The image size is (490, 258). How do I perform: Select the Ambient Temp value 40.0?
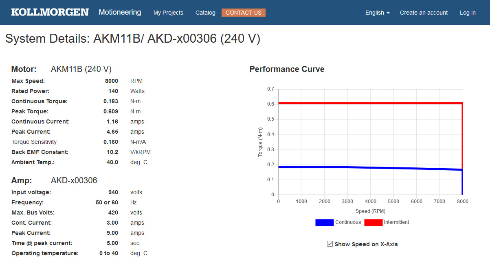[x=112, y=162]
